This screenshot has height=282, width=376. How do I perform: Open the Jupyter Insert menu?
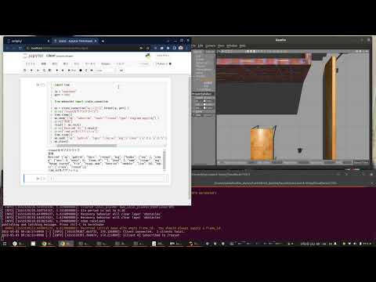tap(66, 63)
